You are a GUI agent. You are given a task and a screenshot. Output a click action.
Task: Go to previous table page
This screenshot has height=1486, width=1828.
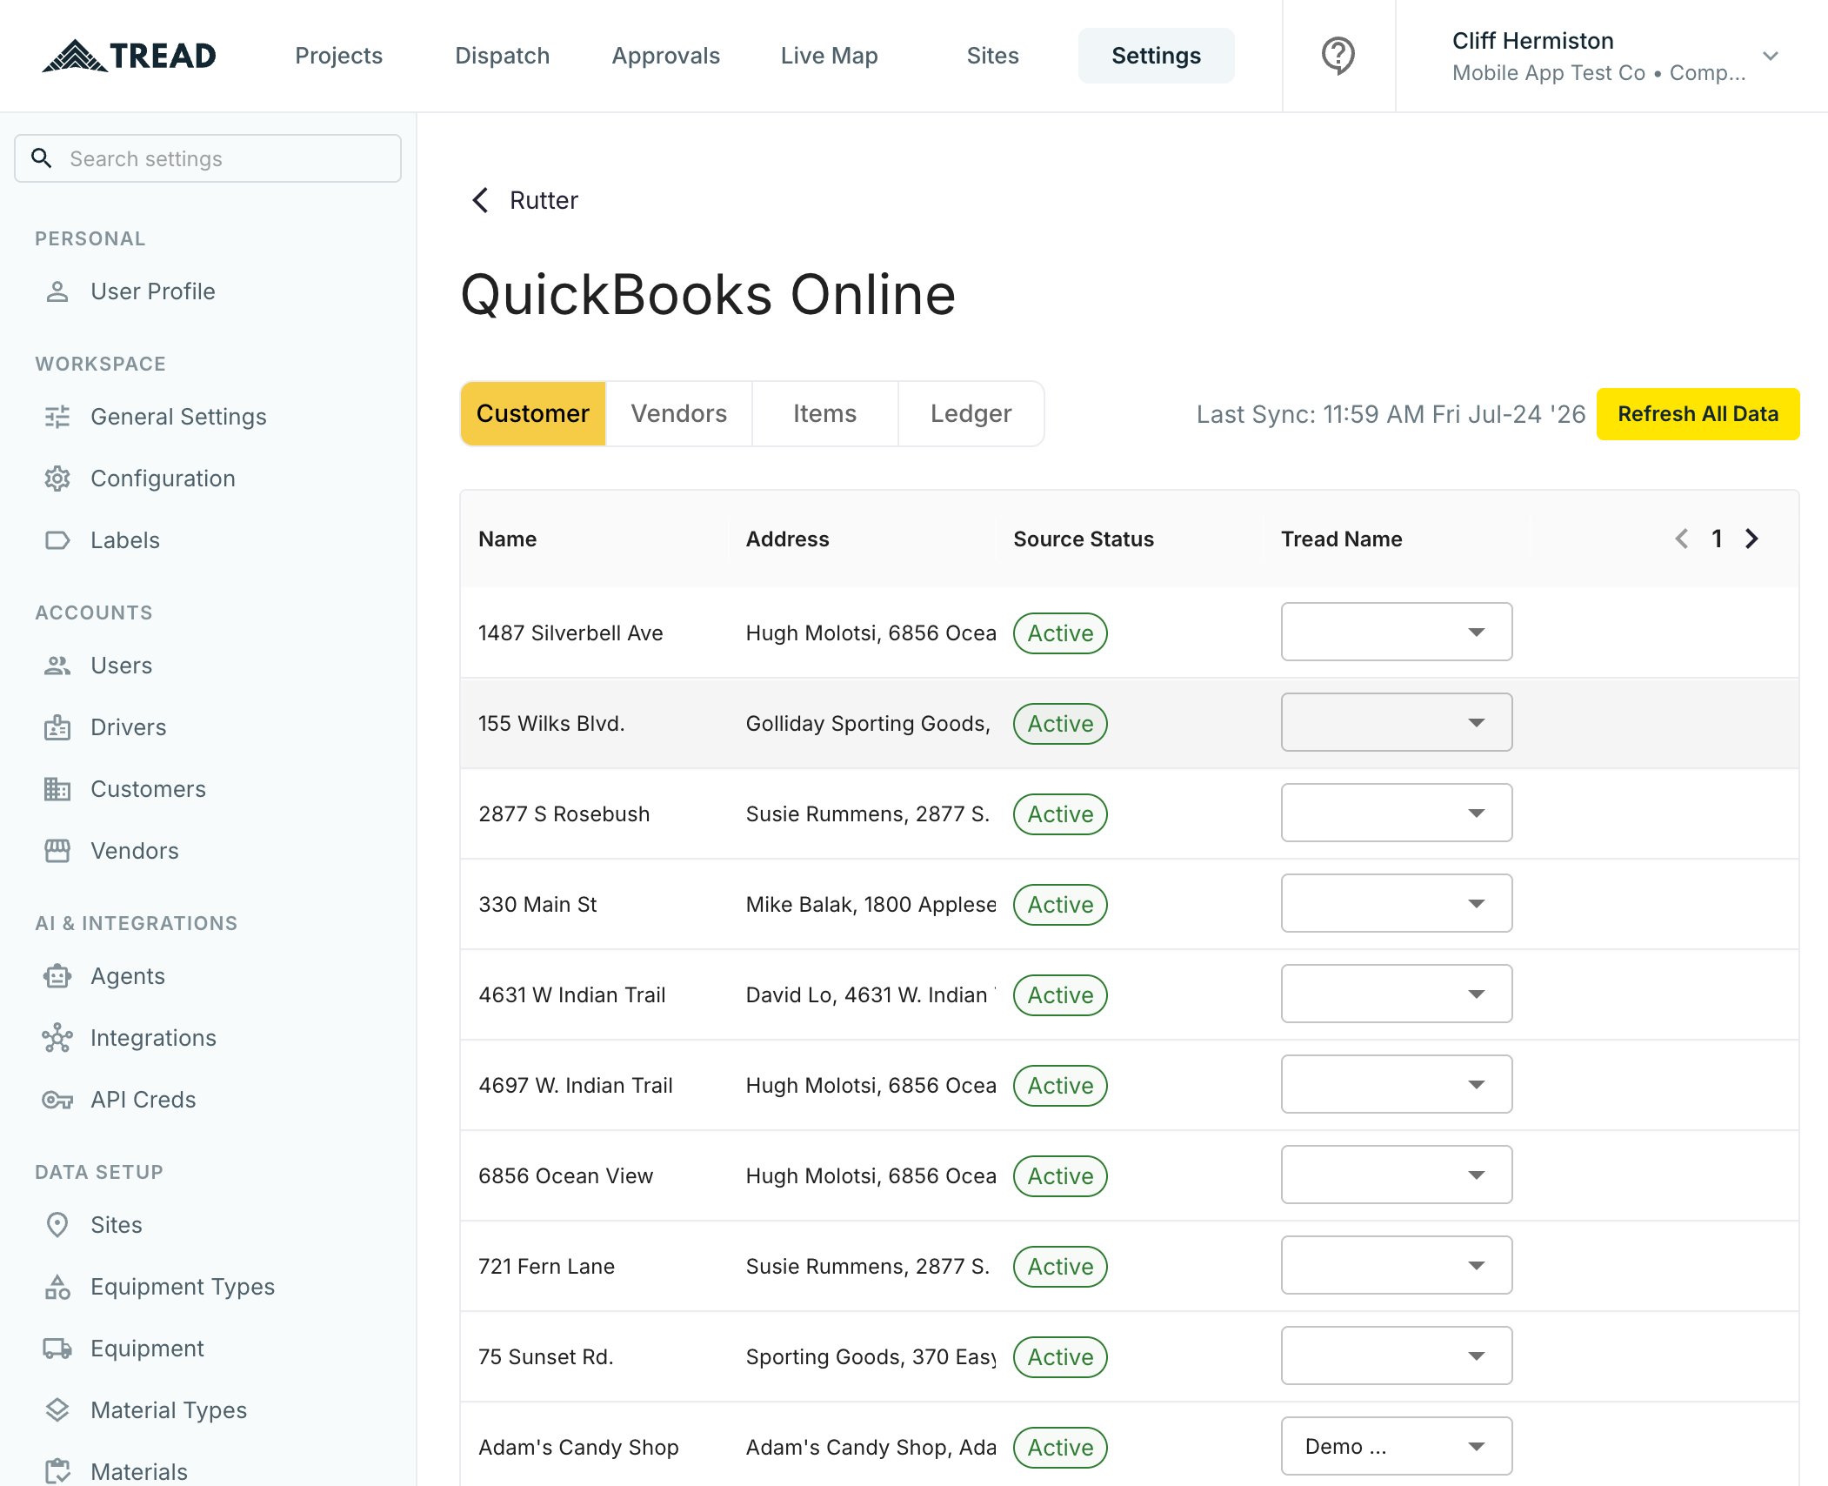1682,539
